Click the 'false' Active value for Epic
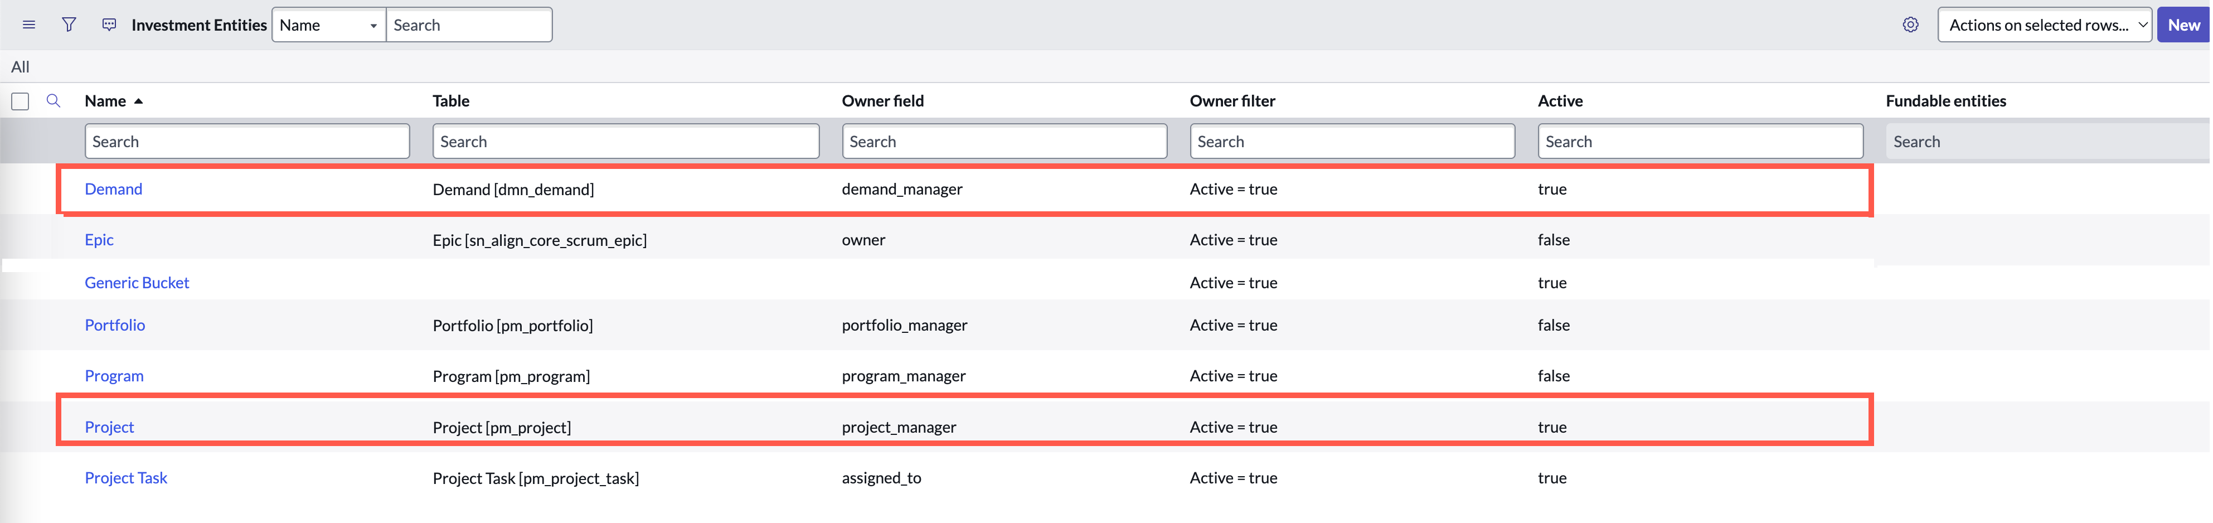 coord(1553,240)
